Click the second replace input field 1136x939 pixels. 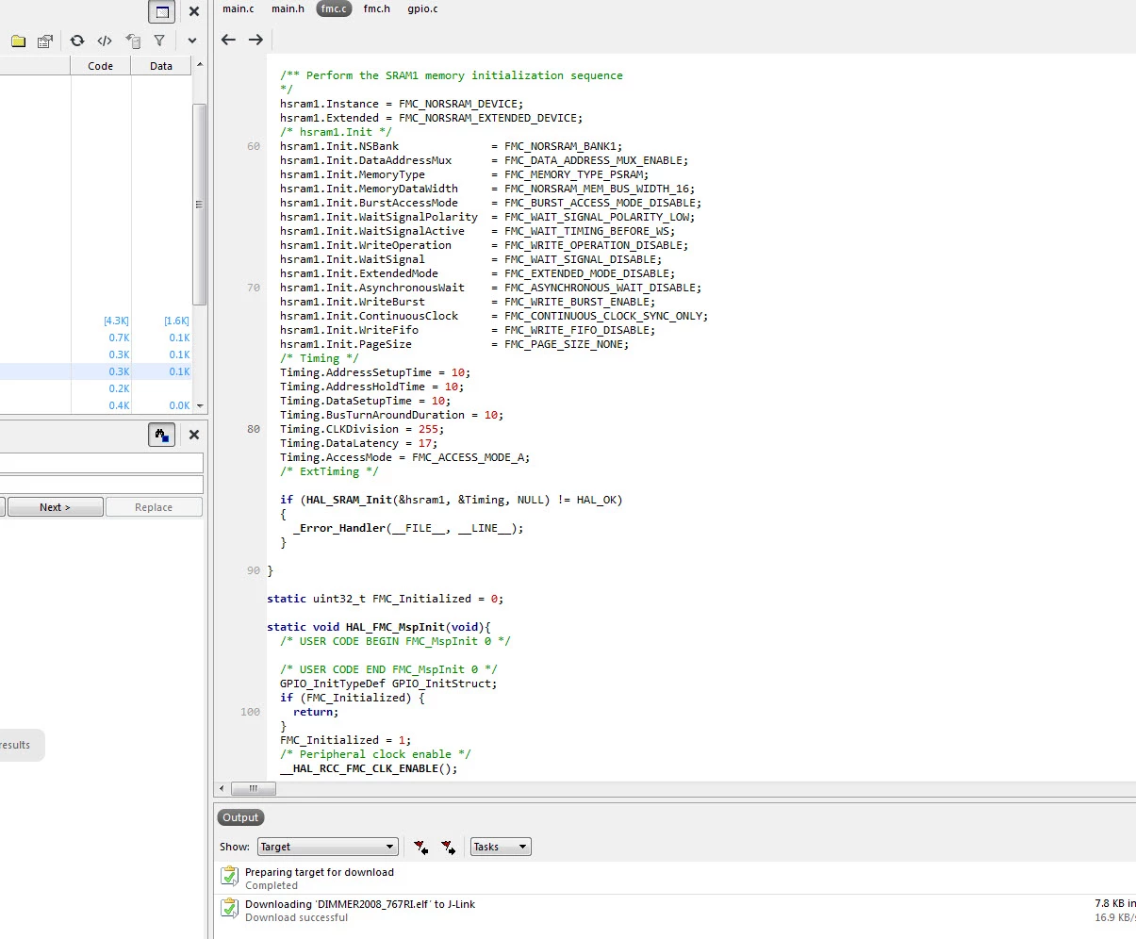click(102, 485)
